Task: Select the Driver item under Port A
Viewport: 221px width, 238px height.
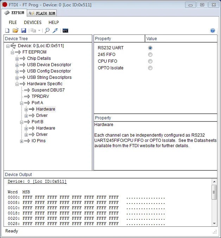Action: [42, 115]
